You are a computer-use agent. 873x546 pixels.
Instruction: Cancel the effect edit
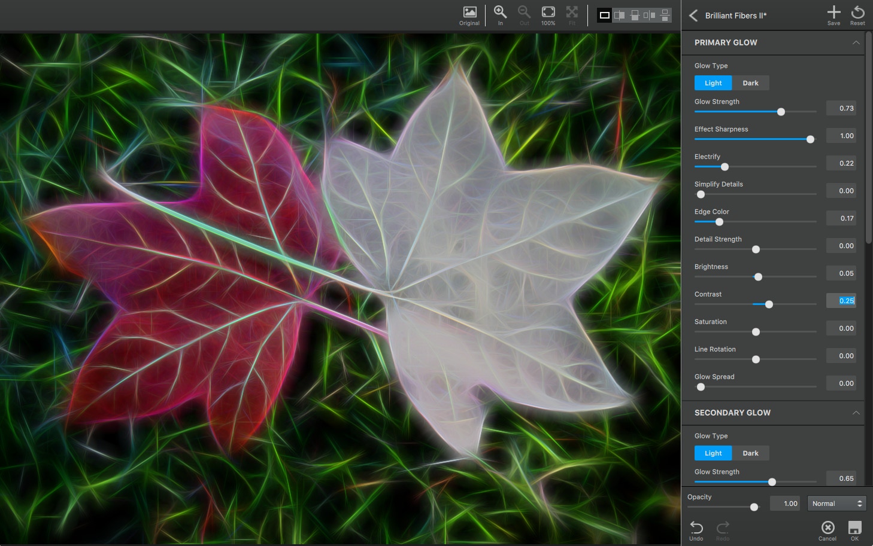point(827,530)
